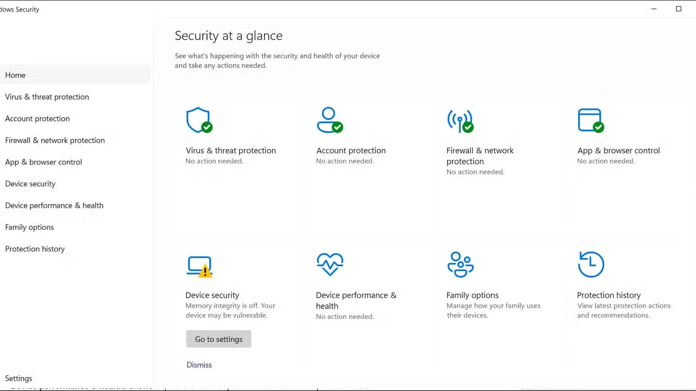Open the Device security laptop warning icon
This screenshot has width=696, height=391.
200,267
